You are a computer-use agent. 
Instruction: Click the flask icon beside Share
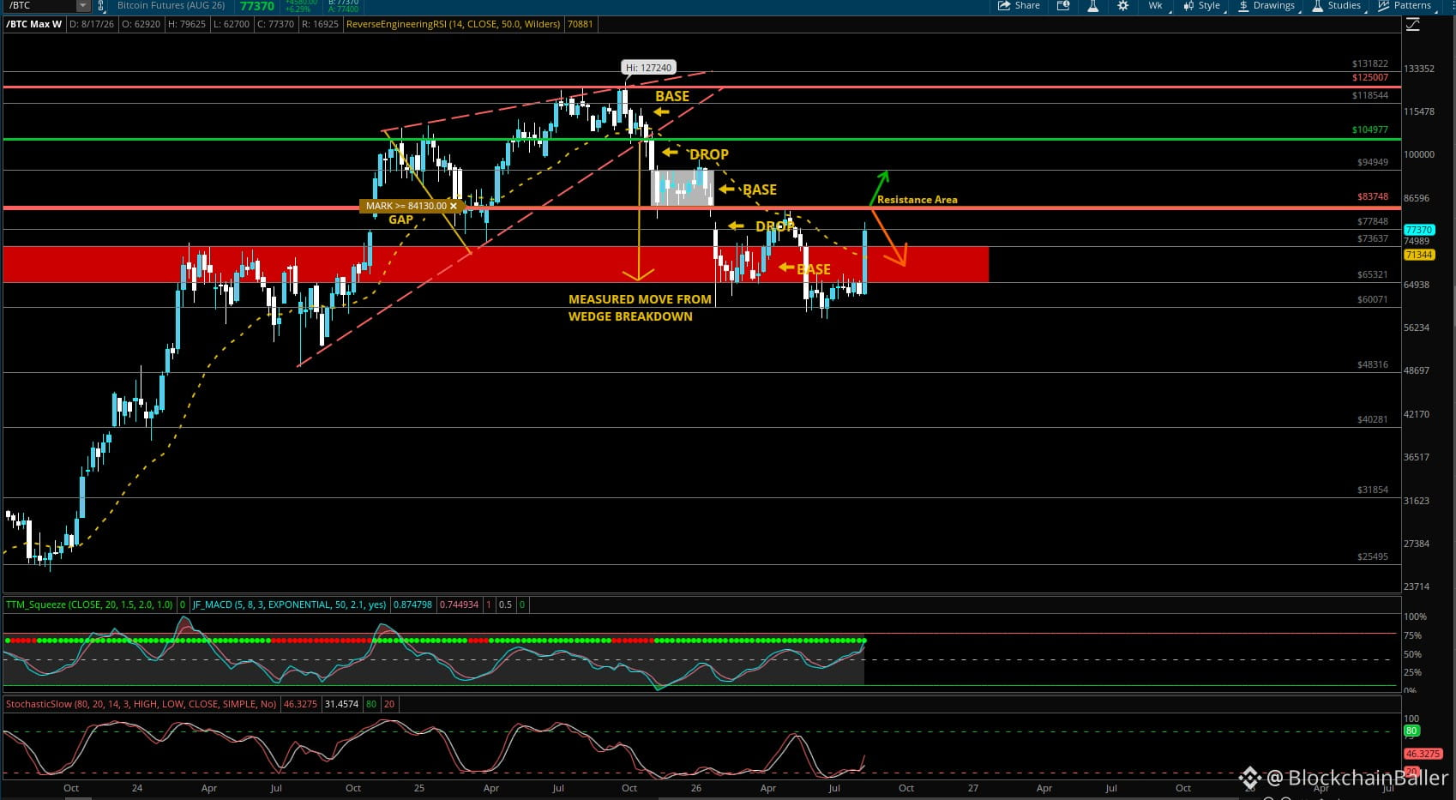coord(1092,5)
